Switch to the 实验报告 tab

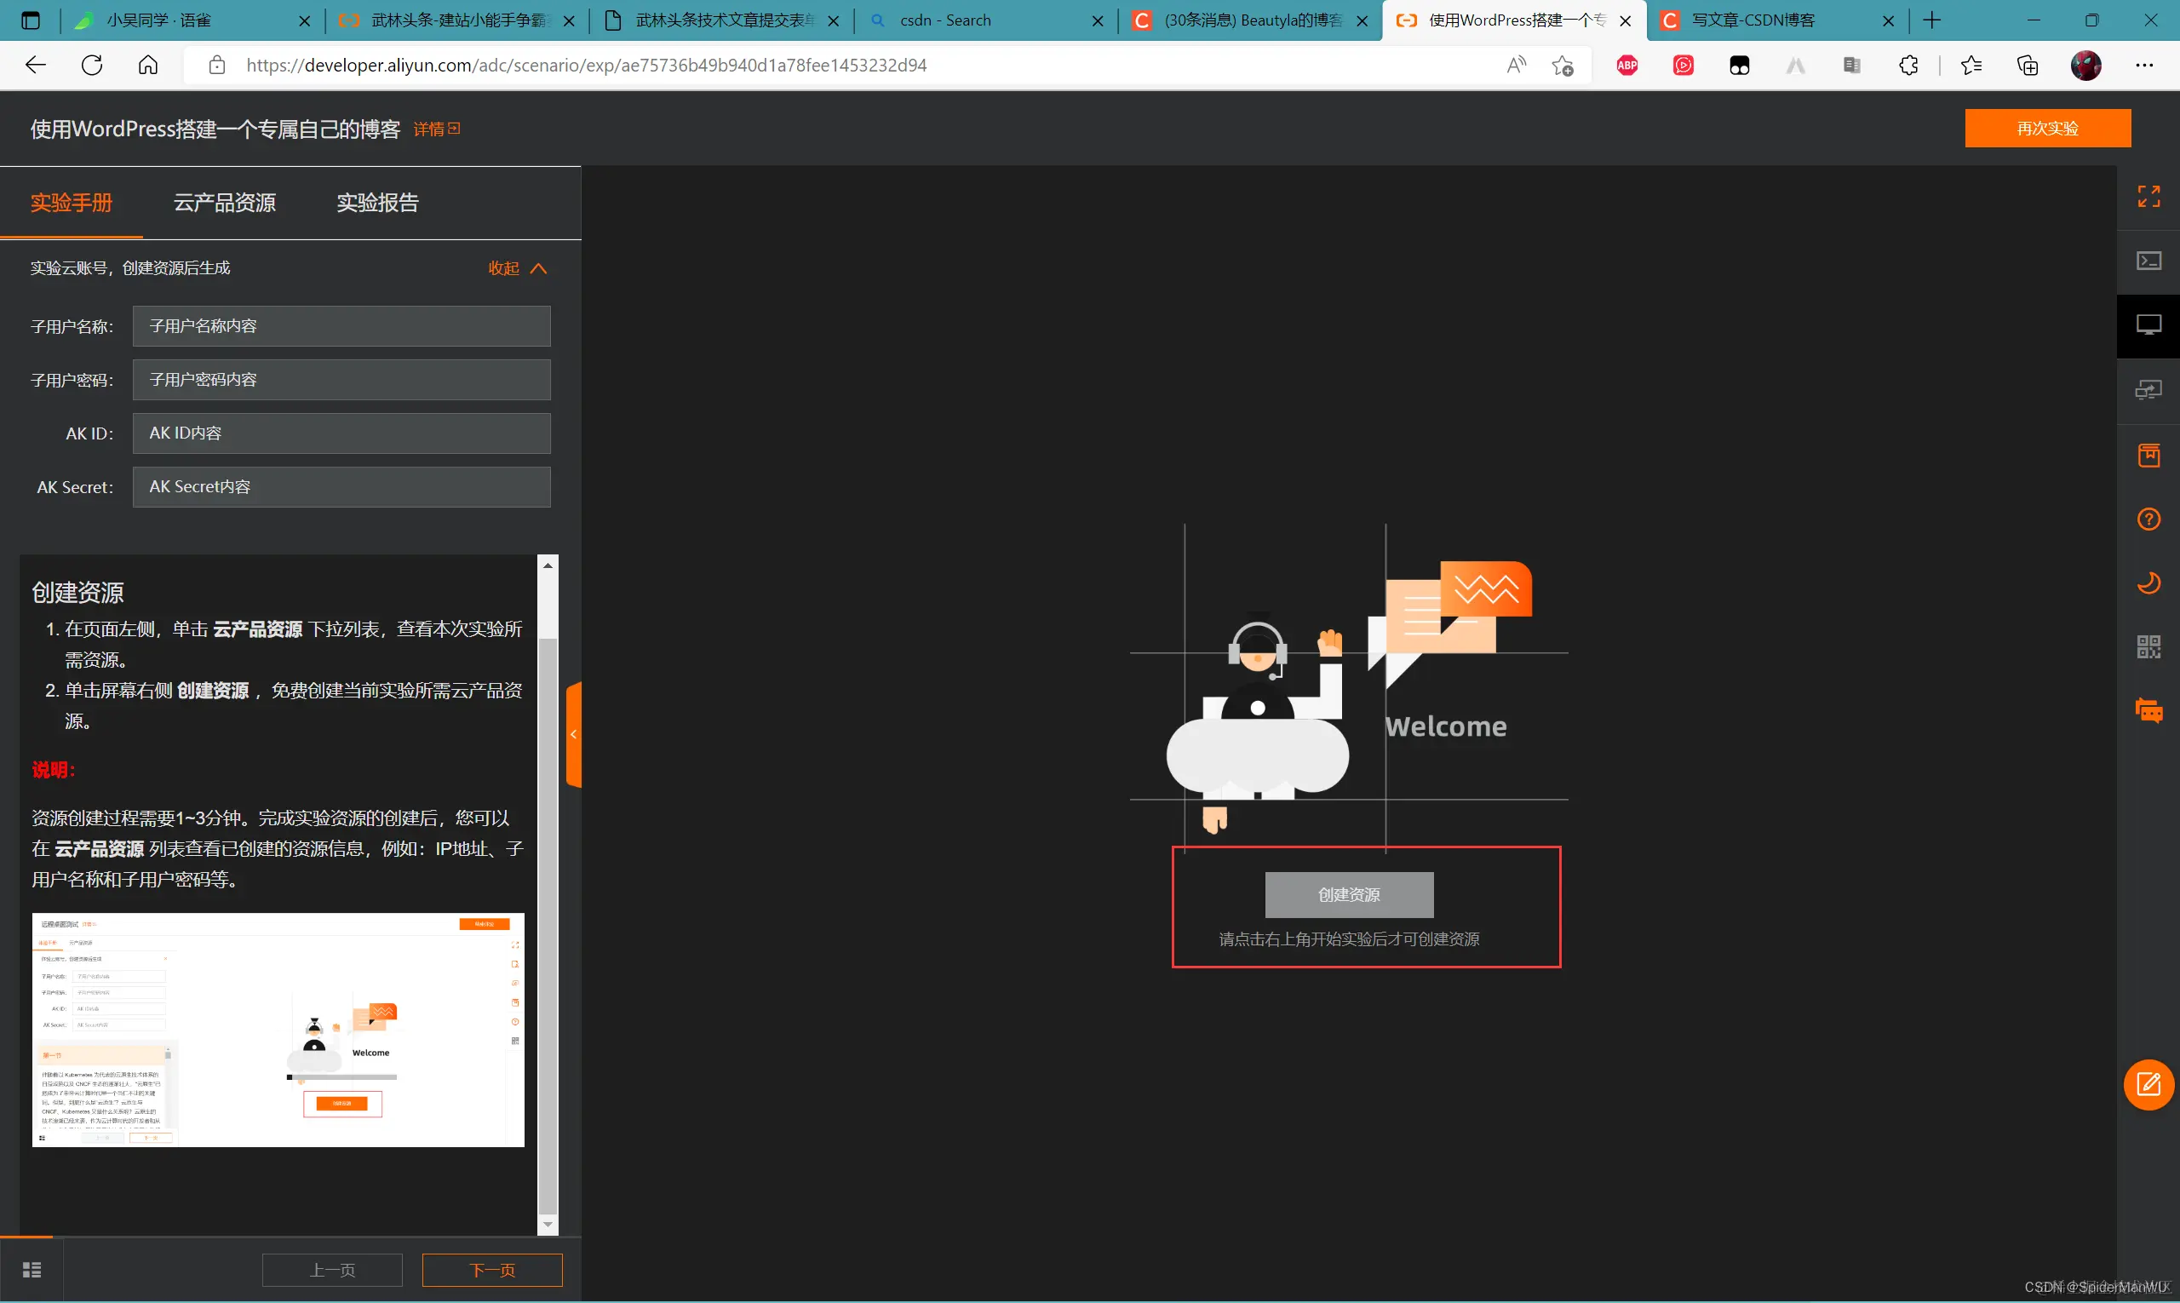click(x=377, y=203)
